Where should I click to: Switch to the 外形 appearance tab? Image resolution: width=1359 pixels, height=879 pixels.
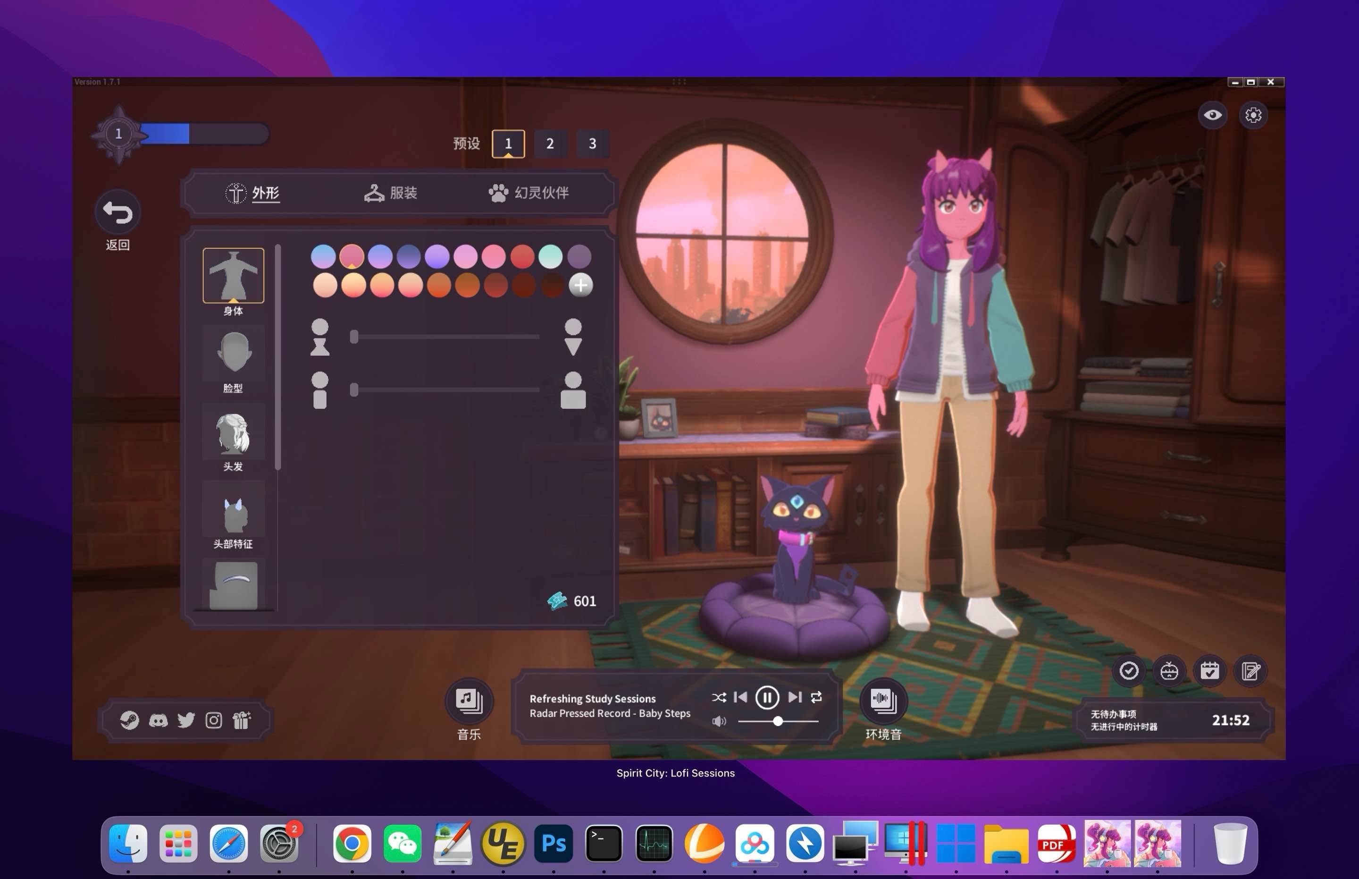point(252,193)
